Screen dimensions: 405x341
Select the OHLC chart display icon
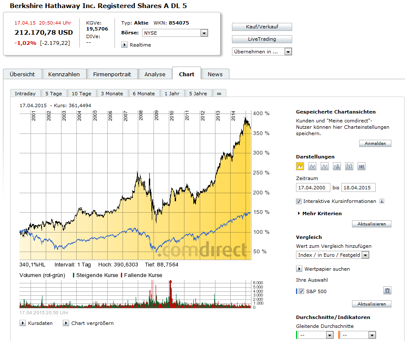coord(349,166)
